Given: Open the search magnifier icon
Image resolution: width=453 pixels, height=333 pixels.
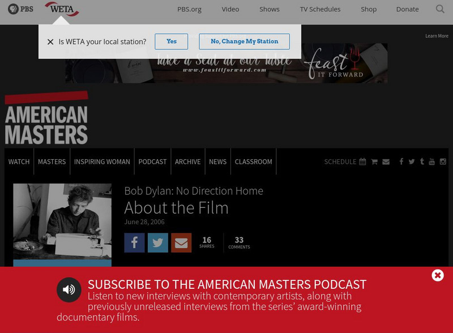Looking at the screenshot, I should coord(440,9).
